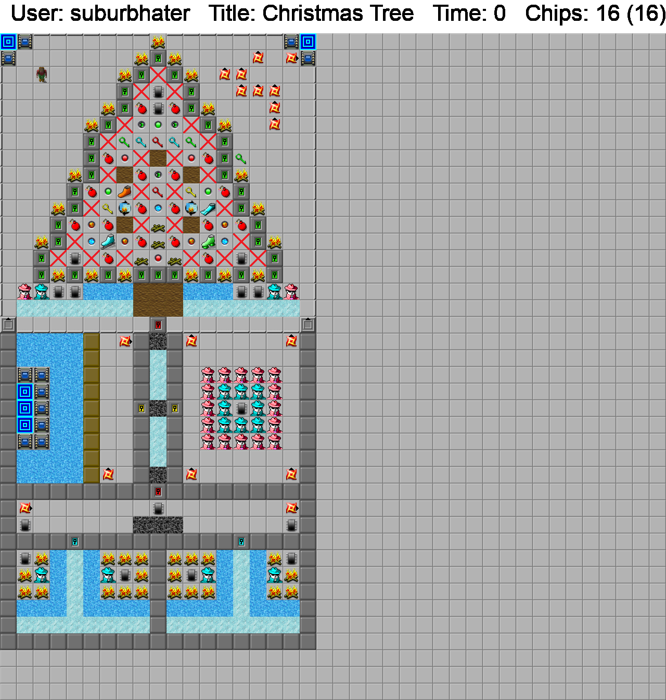Click the fire at the tree's top
This screenshot has height=700, width=666.
158,42
